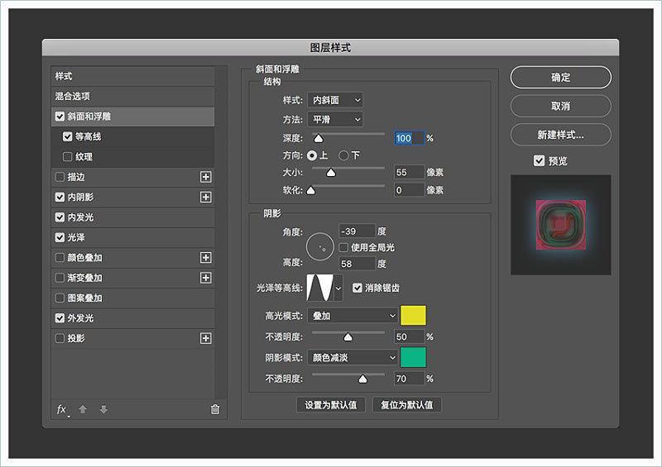Click the highlight 不透明度 slider handle
The height and width of the screenshot is (467, 662).
click(x=348, y=336)
